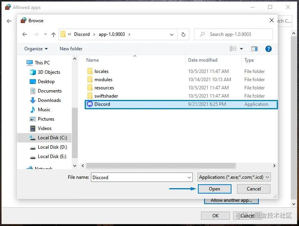Click the Discord application icon
The width and height of the screenshot is (299, 226).
(x=90, y=104)
